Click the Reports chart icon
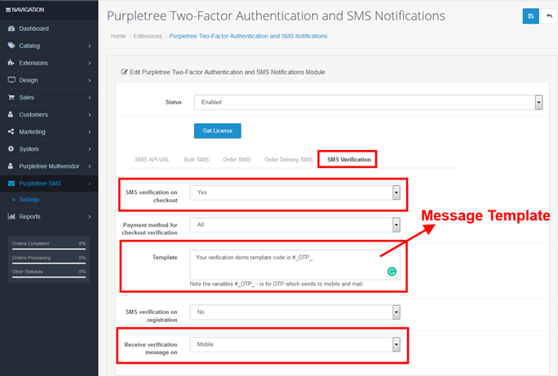 click(x=11, y=216)
